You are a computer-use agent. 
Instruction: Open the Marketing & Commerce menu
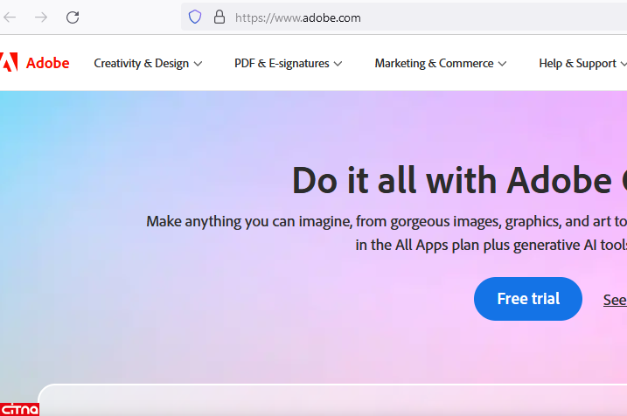pyautogui.click(x=435, y=63)
